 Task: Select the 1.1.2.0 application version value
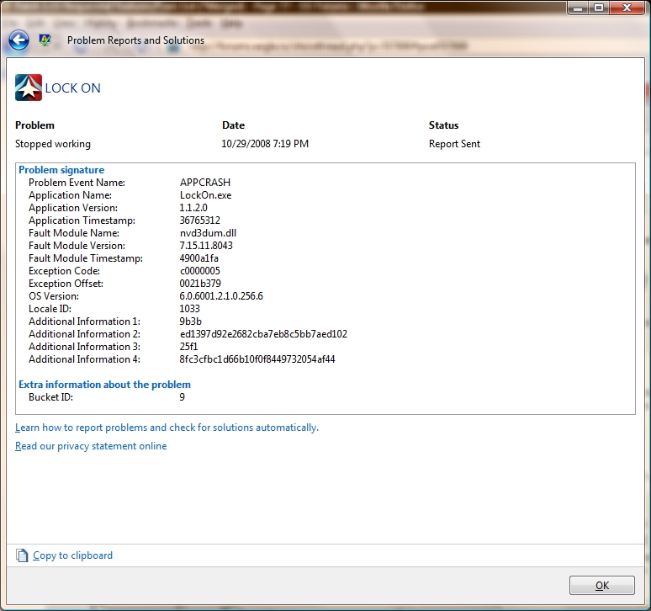[x=193, y=208]
